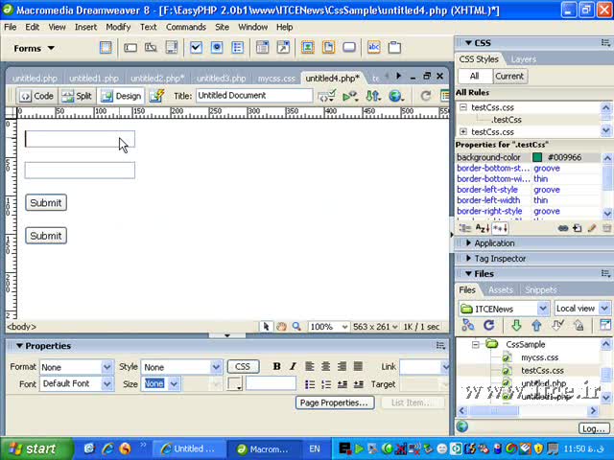614x460 pixels.
Task: Open the Forms insert category dropdown
Action: tap(35, 49)
